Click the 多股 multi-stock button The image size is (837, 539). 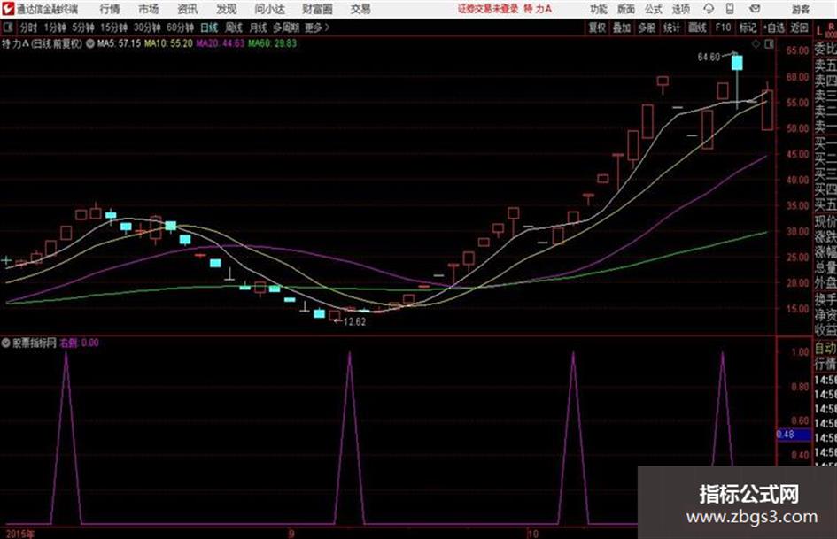click(x=647, y=27)
